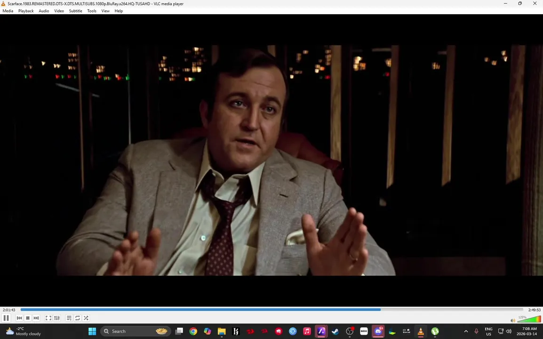Open Steam from taskbar
This screenshot has width=543, height=339.
tap(335, 331)
